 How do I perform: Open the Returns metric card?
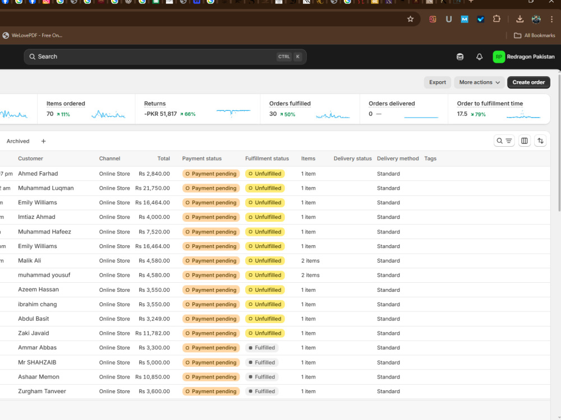click(x=197, y=109)
